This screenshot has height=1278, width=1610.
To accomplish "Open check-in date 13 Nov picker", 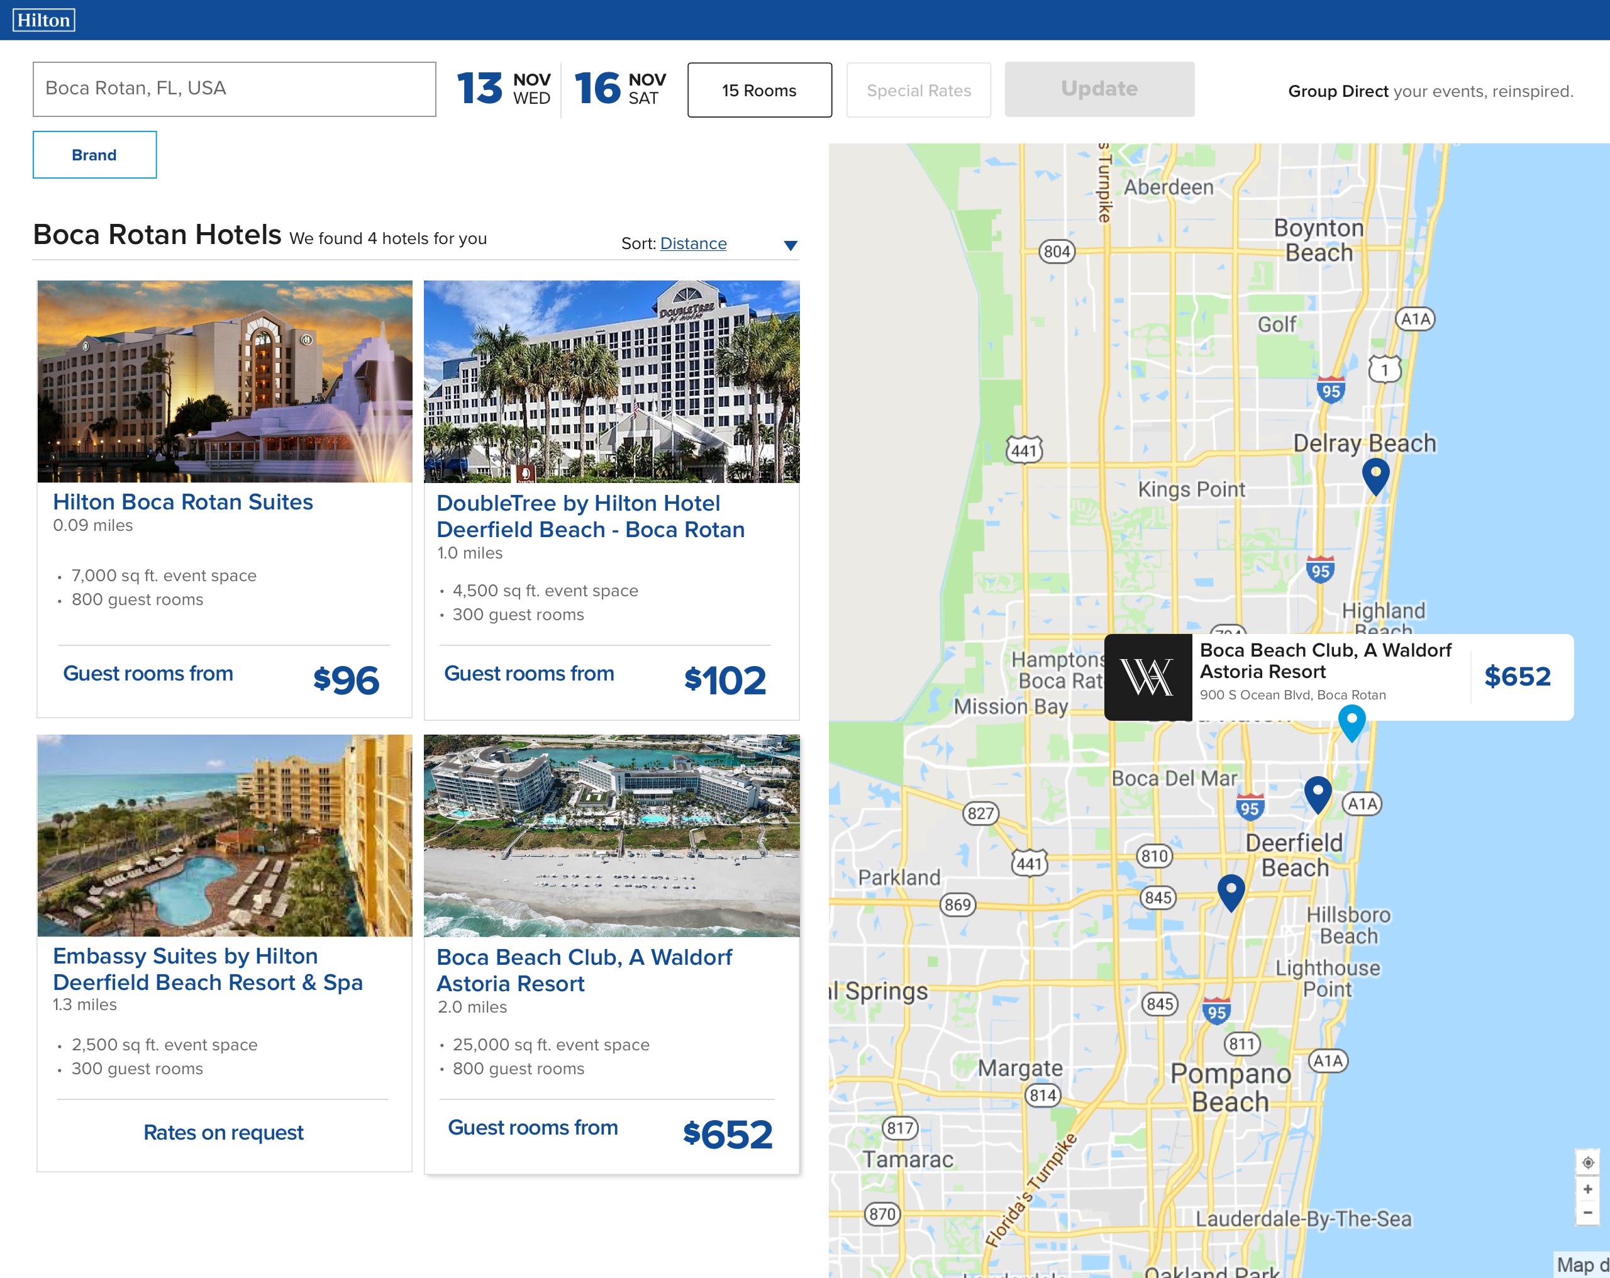I will click(x=503, y=89).
